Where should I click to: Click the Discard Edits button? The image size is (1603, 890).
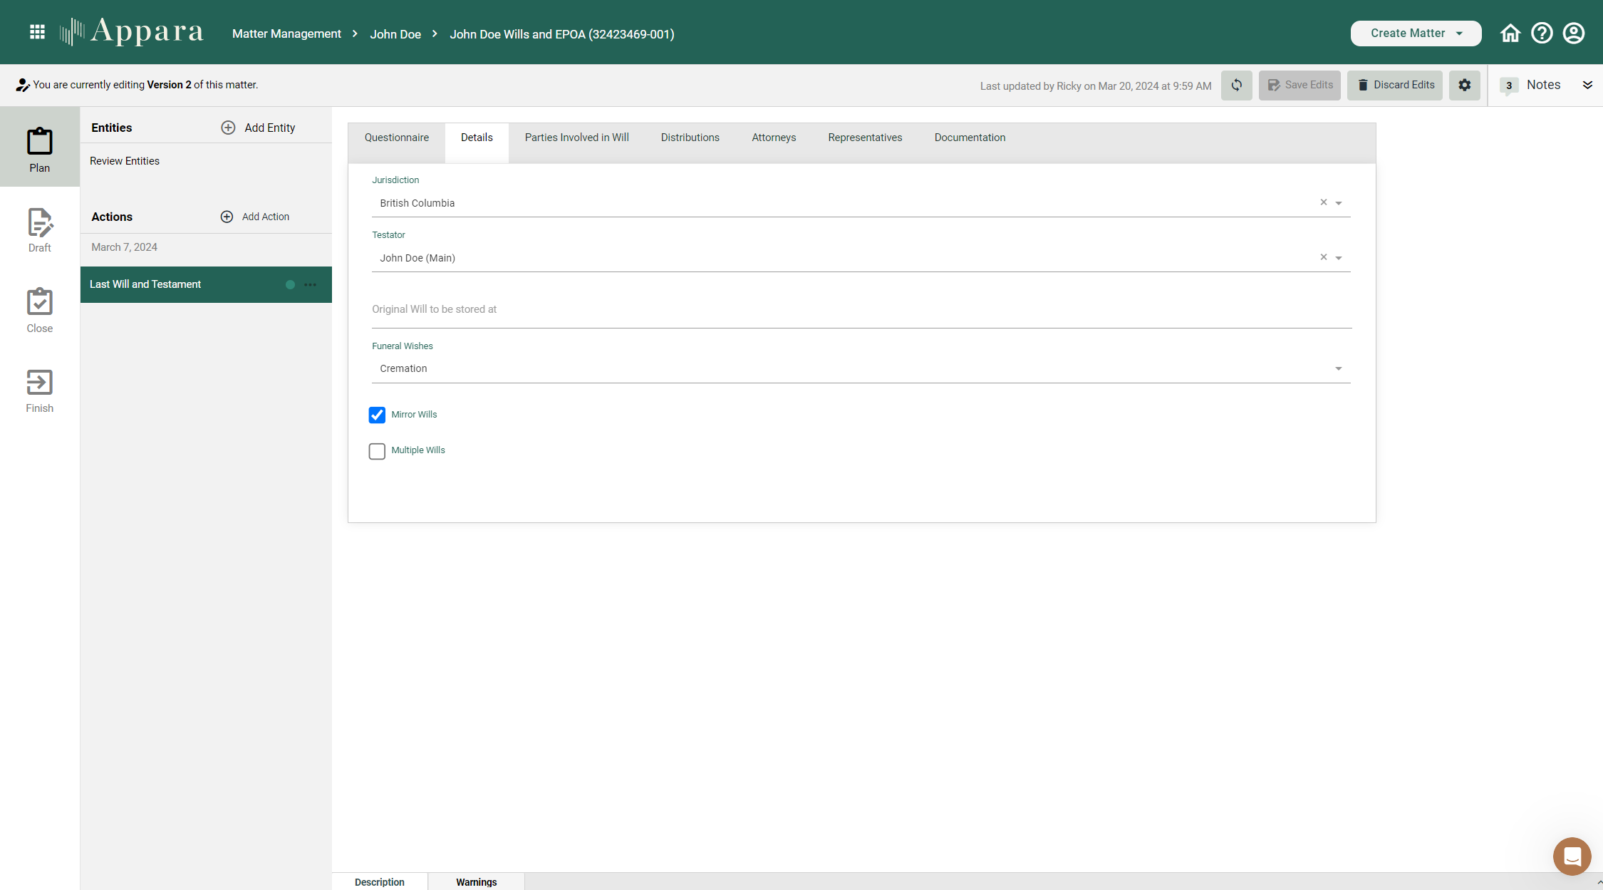[x=1394, y=85]
